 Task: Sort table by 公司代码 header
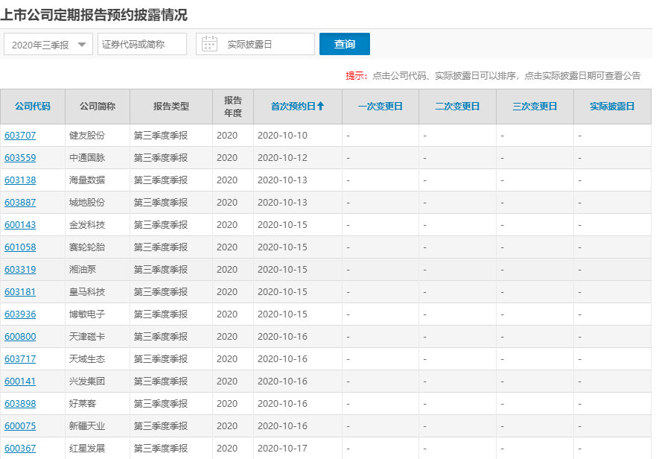[x=33, y=107]
